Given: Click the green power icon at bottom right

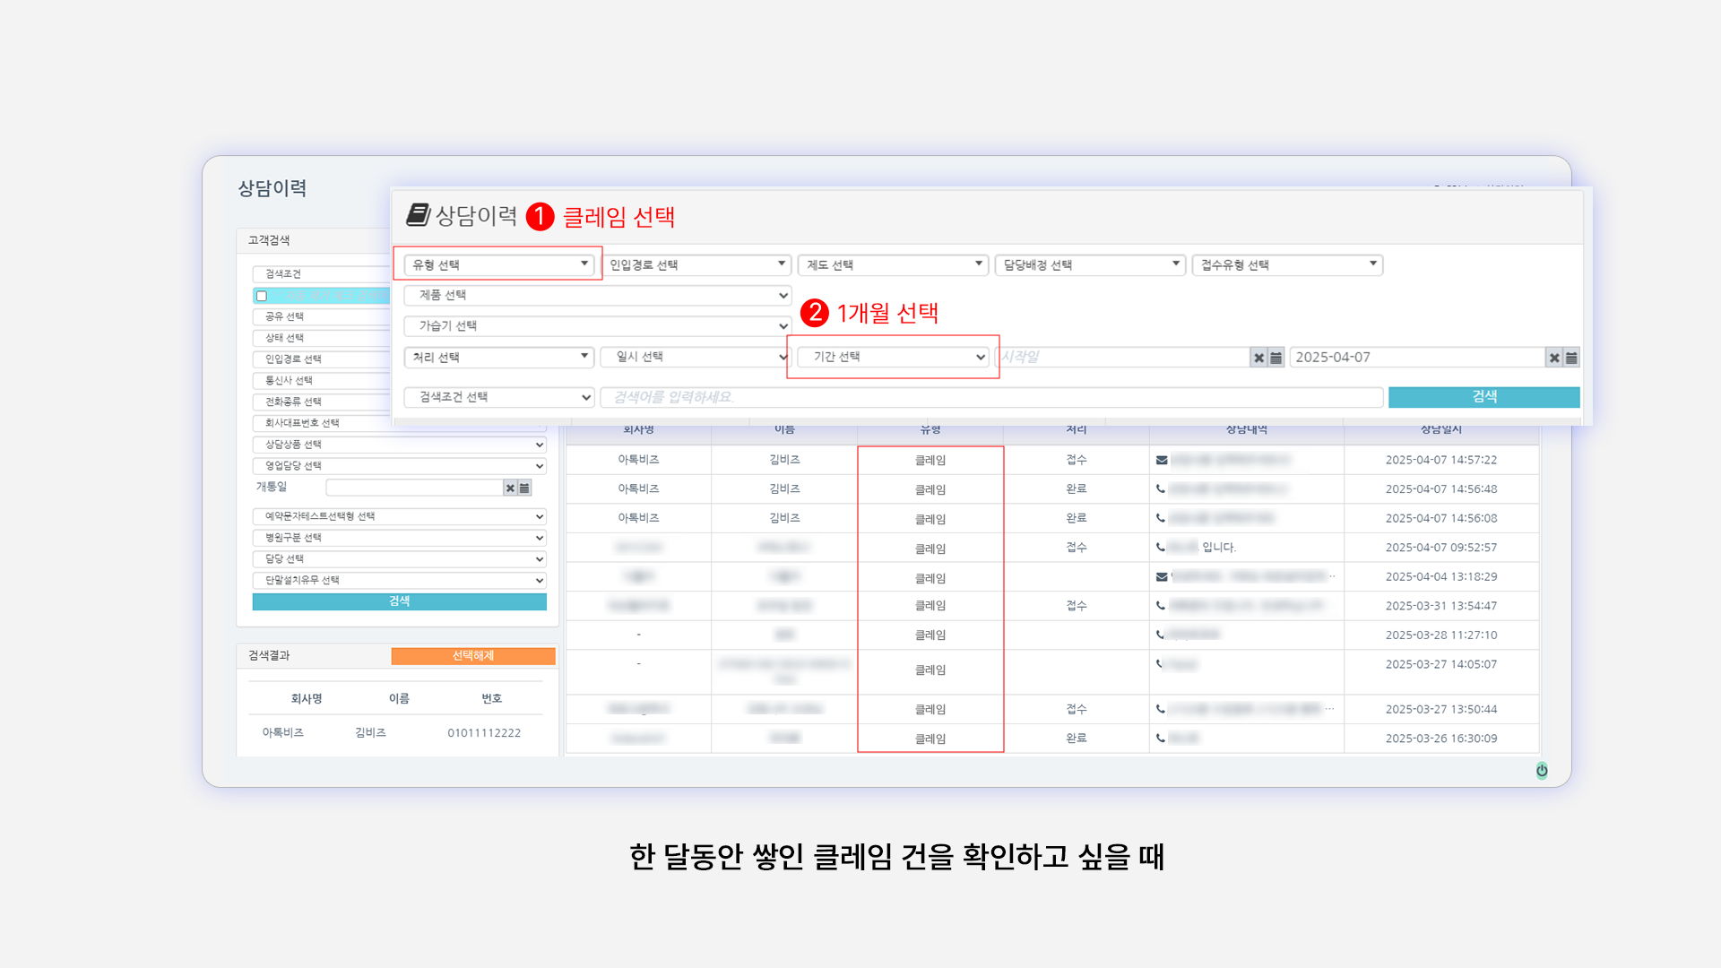Looking at the screenshot, I should [x=1542, y=770].
